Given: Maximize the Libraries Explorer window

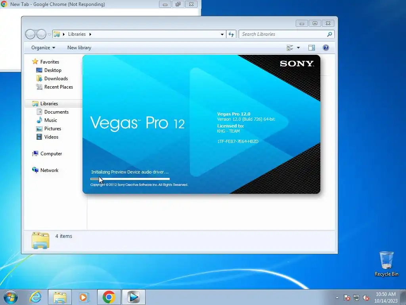Looking at the screenshot, I should coord(315,23).
